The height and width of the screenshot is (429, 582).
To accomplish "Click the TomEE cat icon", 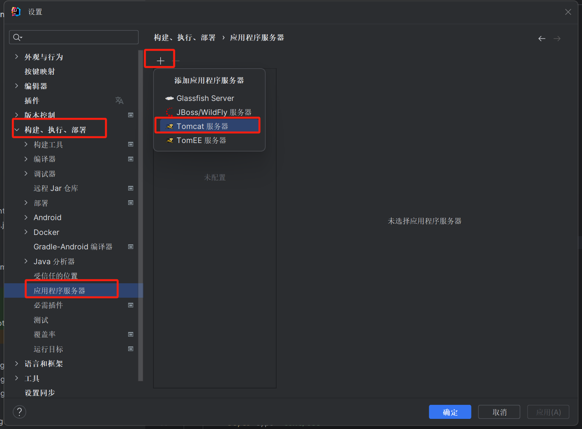I will 169,140.
